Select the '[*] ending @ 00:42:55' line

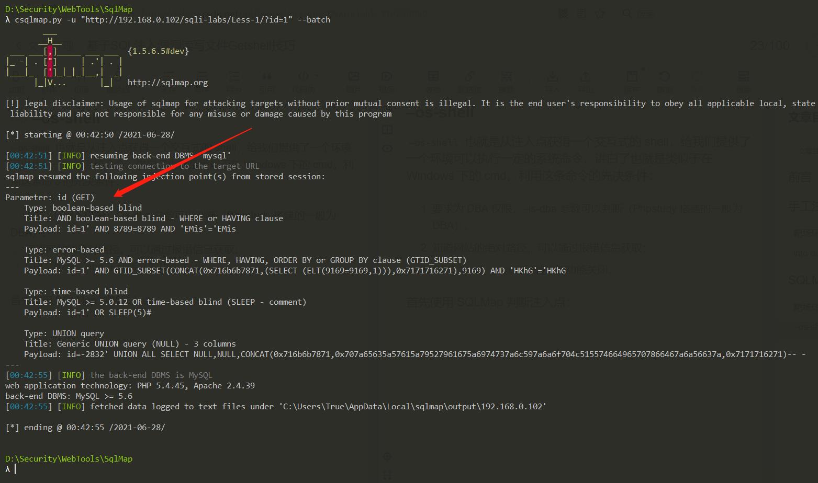coord(85,428)
